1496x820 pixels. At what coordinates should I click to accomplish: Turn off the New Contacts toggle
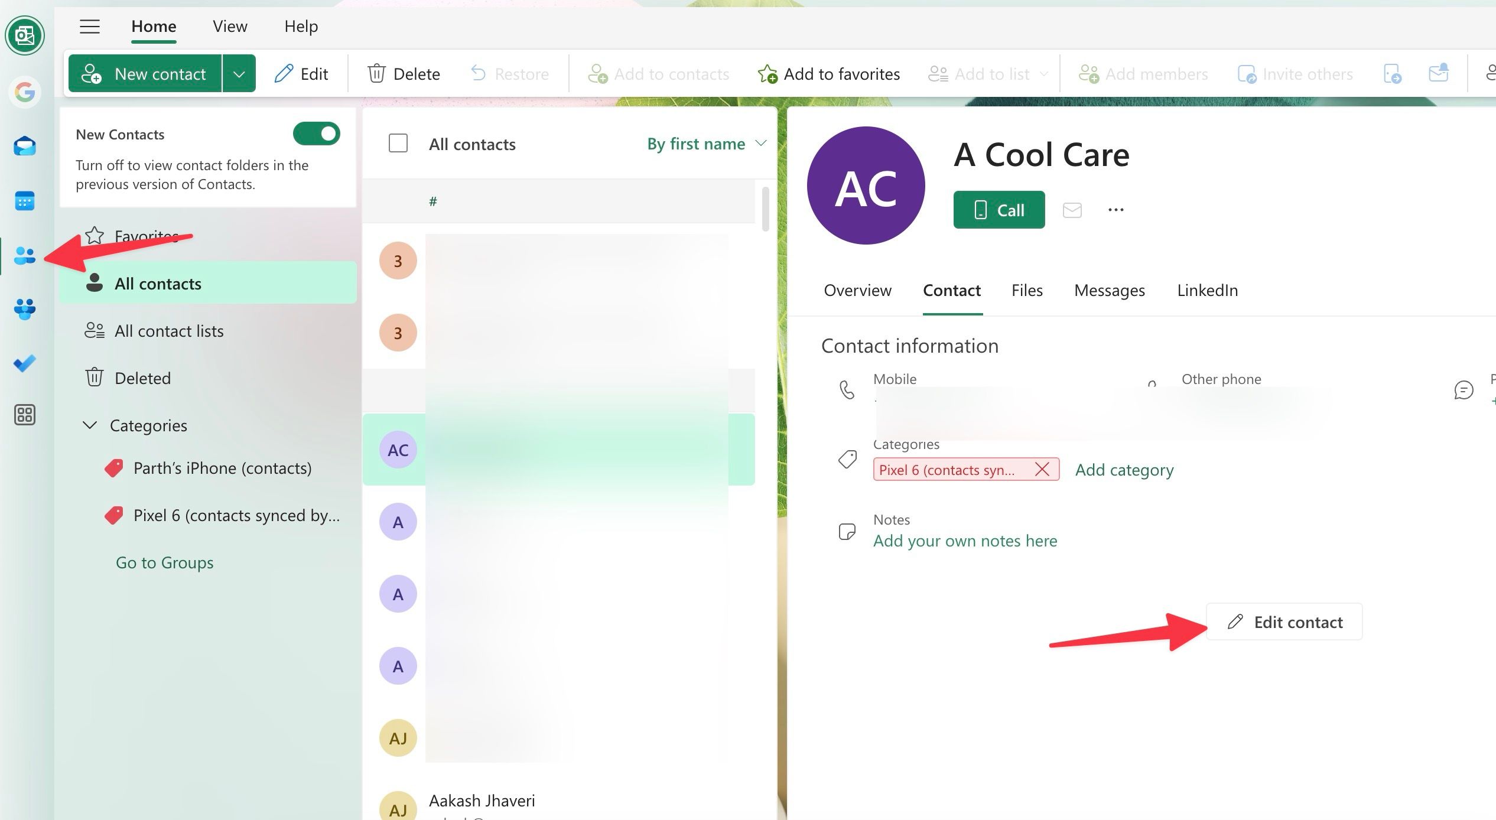(317, 134)
